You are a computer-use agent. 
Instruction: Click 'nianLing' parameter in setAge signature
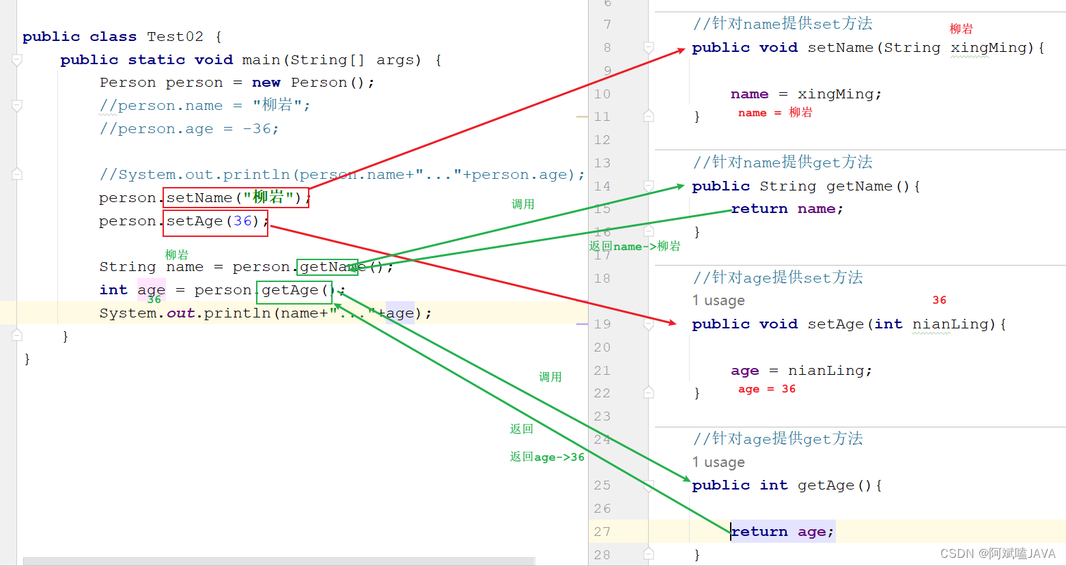point(950,324)
